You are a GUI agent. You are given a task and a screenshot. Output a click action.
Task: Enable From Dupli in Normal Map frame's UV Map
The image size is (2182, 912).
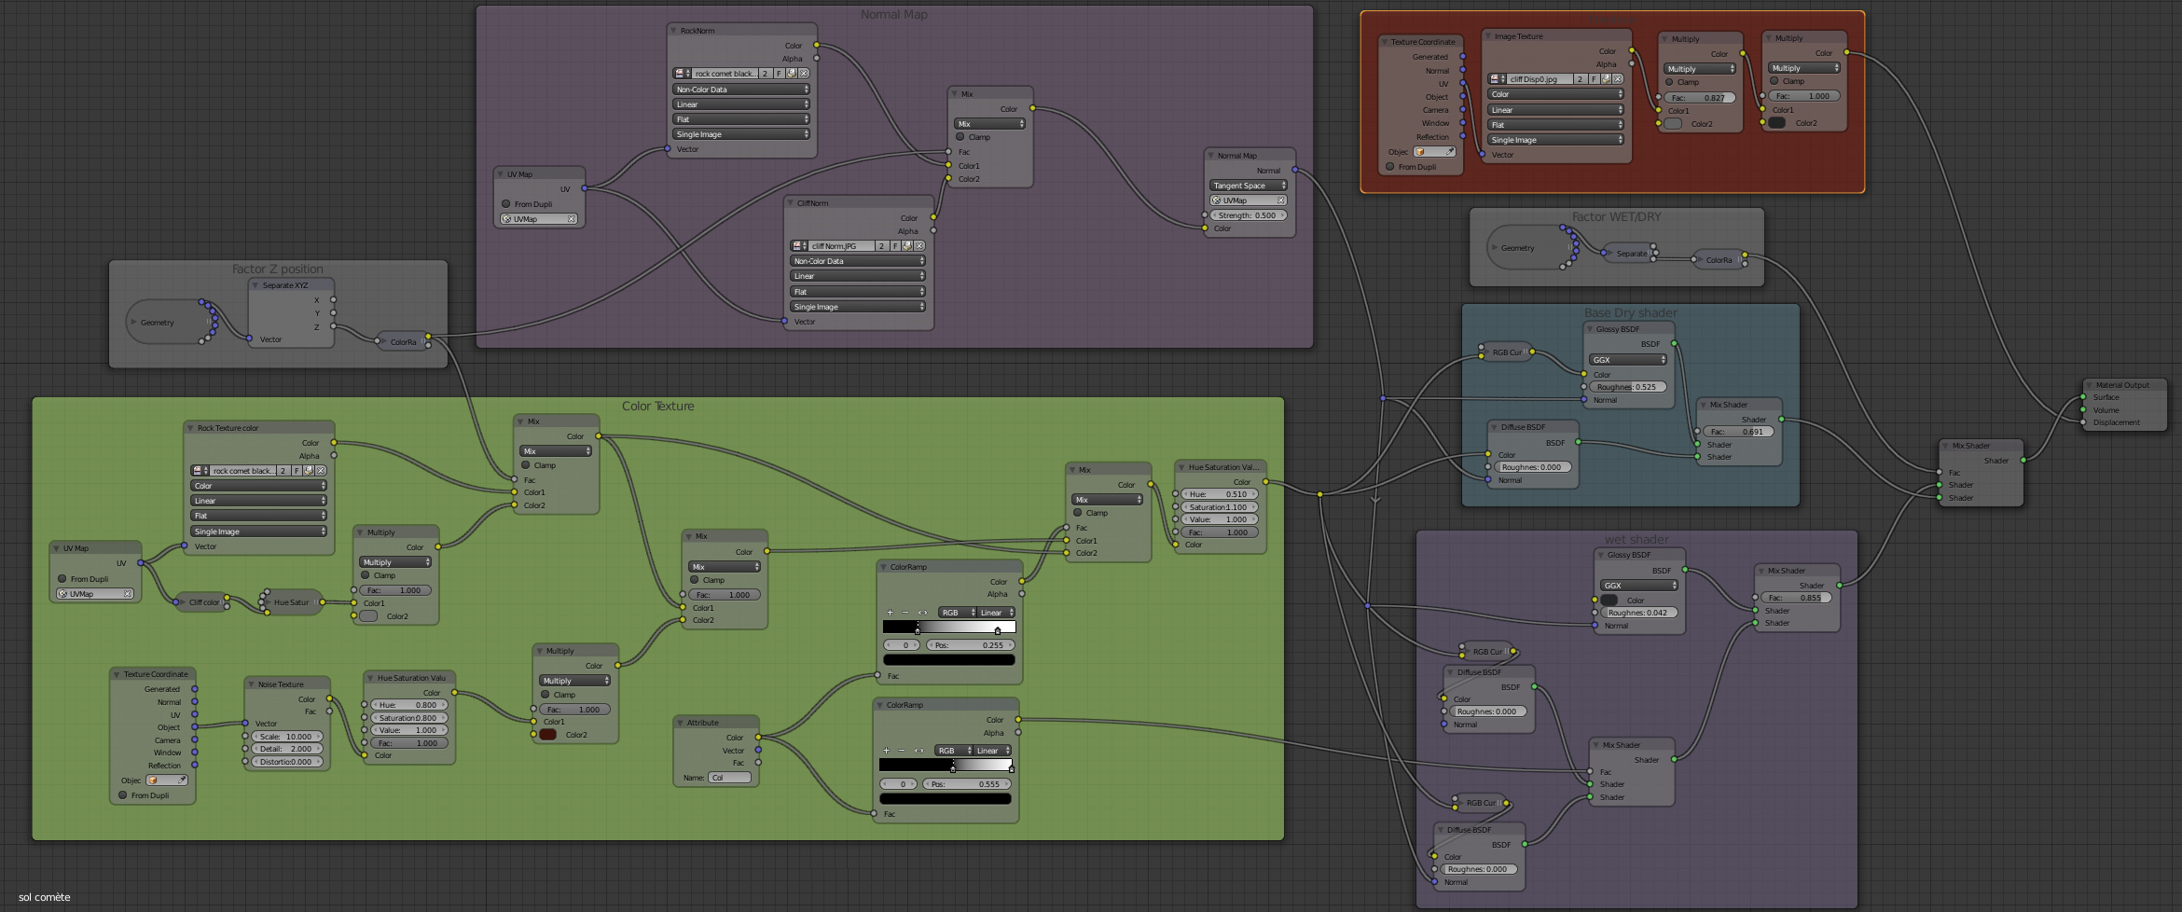click(506, 204)
